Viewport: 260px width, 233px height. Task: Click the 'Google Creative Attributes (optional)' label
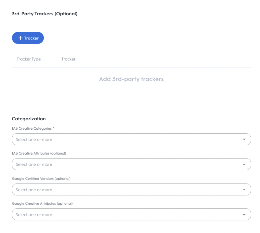(42, 203)
